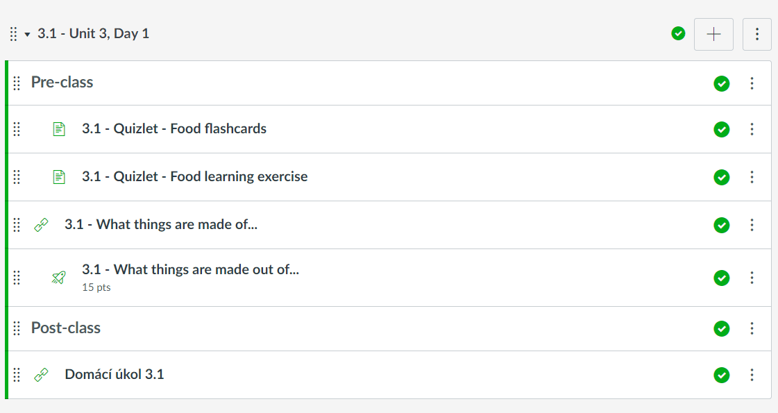Open the options menu for Post-class header
The image size is (778, 413).
[x=752, y=328]
